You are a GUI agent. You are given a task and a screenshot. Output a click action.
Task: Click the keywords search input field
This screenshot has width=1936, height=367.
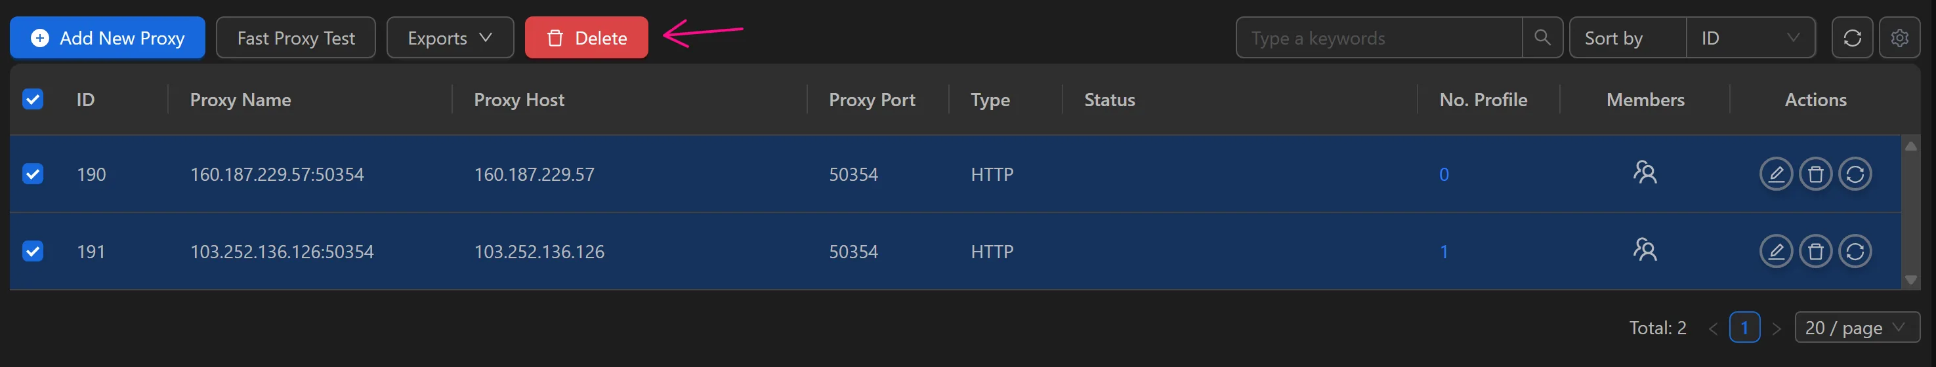pyautogui.click(x=1378, y=37)
